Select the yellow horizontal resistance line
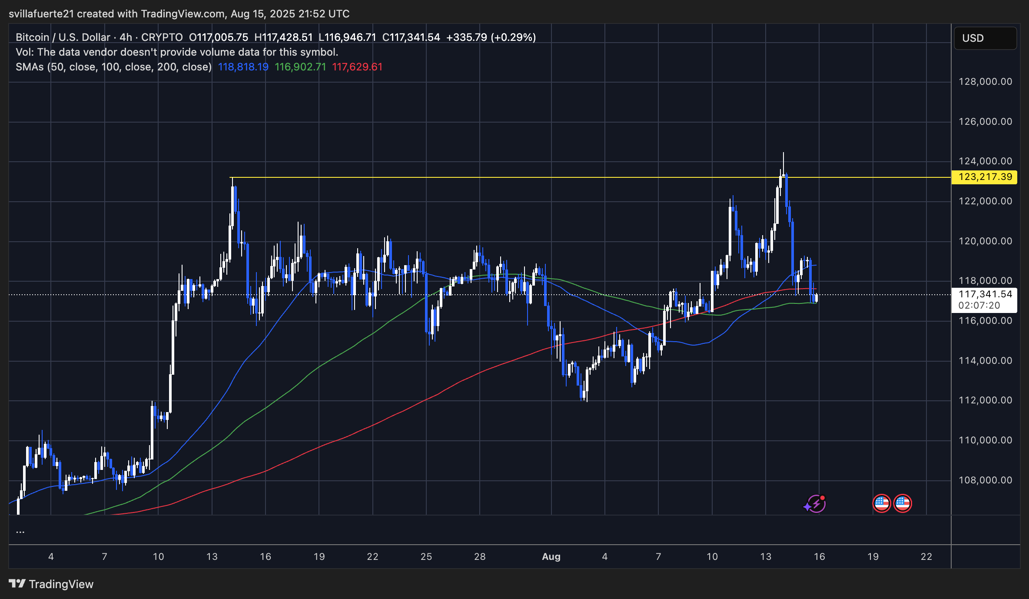The width and height of the screenshot is (1029, 599). coord(521,177)
